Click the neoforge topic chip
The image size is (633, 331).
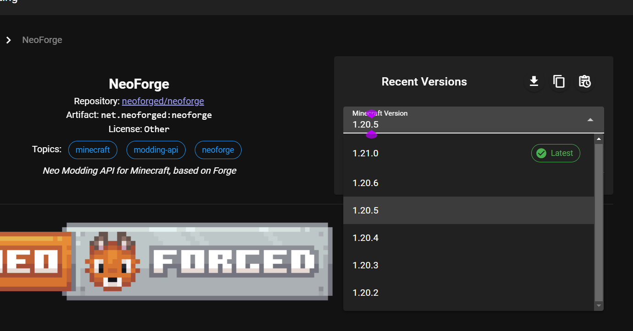click(218, 150)
